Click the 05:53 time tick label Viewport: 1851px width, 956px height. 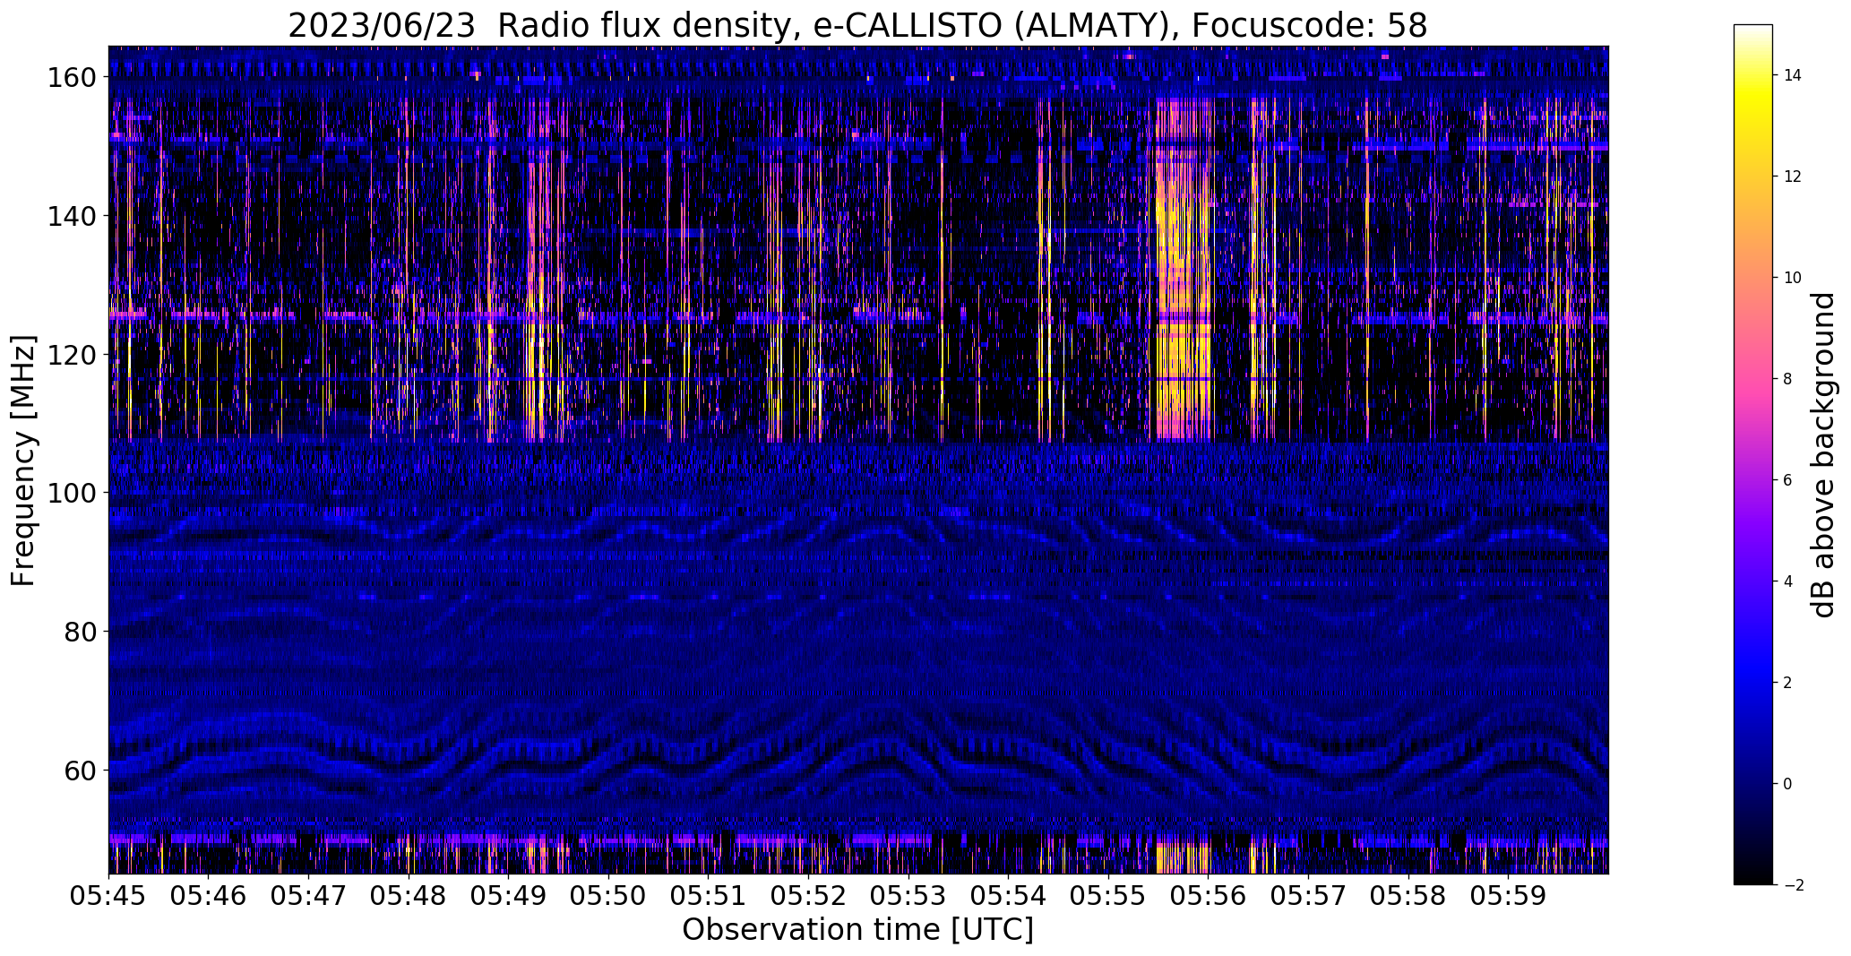point(908,895)
